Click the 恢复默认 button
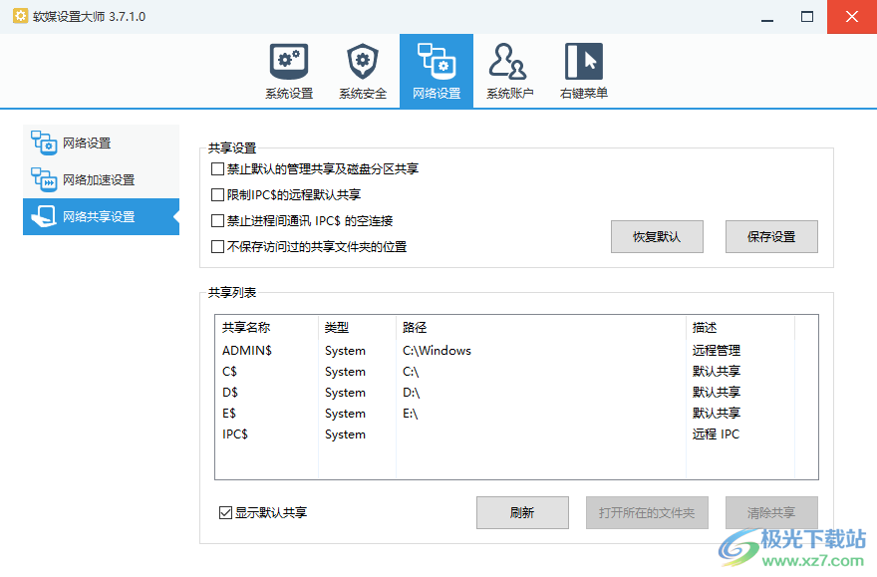This screenshot has height=577, width=877. pyautogui.click(x=657, y=236)
